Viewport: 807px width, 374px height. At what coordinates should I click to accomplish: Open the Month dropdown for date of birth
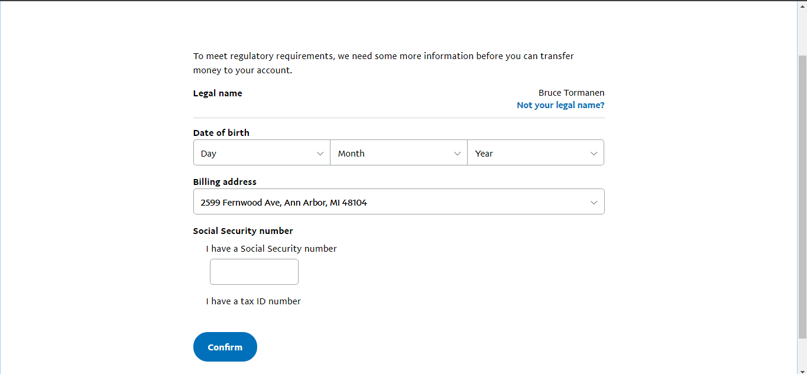398,153
